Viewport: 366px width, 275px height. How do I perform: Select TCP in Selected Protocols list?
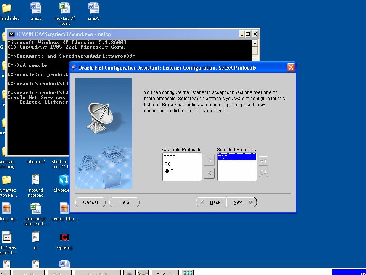click(237, 157)
